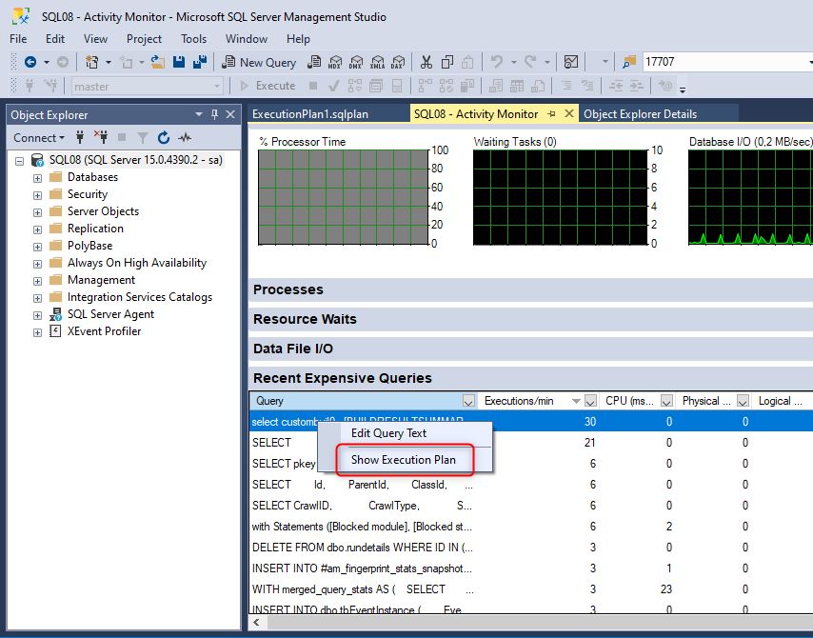Viewport: 813px width, 638px height.
Task: Click the Cut scissors icon
Action: (426, 62)
